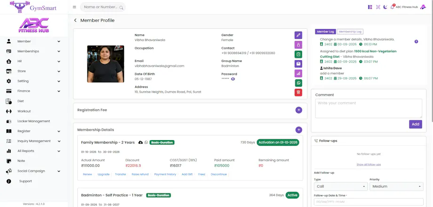Click the red delete member icon
The image size is (433, 207).
298,93
